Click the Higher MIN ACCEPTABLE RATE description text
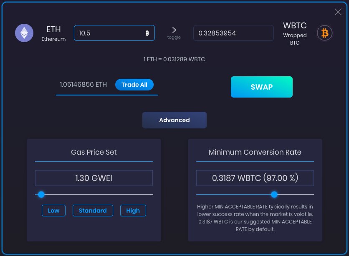 pyautogui.click(x=255, y=218)
